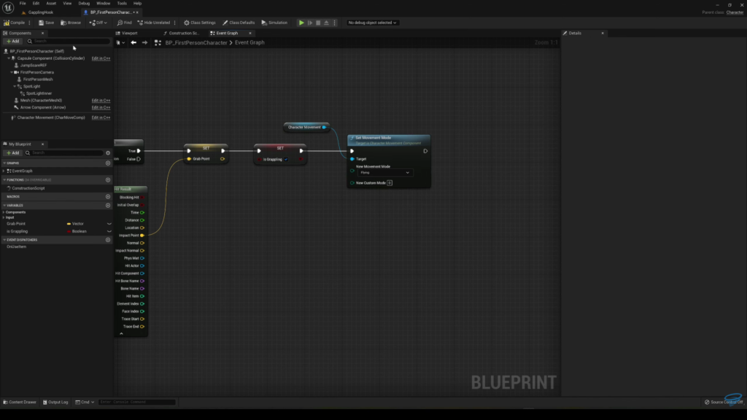Navigate forward in graph history
The image size is (747, 420).
(145, 43)
